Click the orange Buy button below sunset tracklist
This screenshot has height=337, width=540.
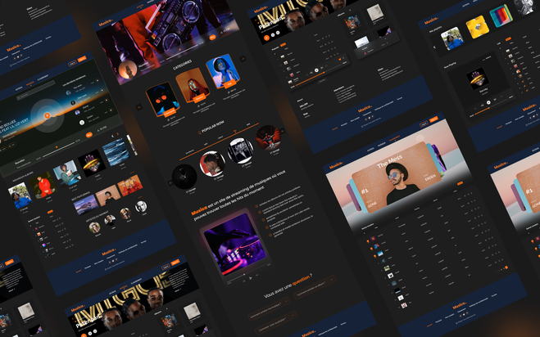tap(89, 135)
